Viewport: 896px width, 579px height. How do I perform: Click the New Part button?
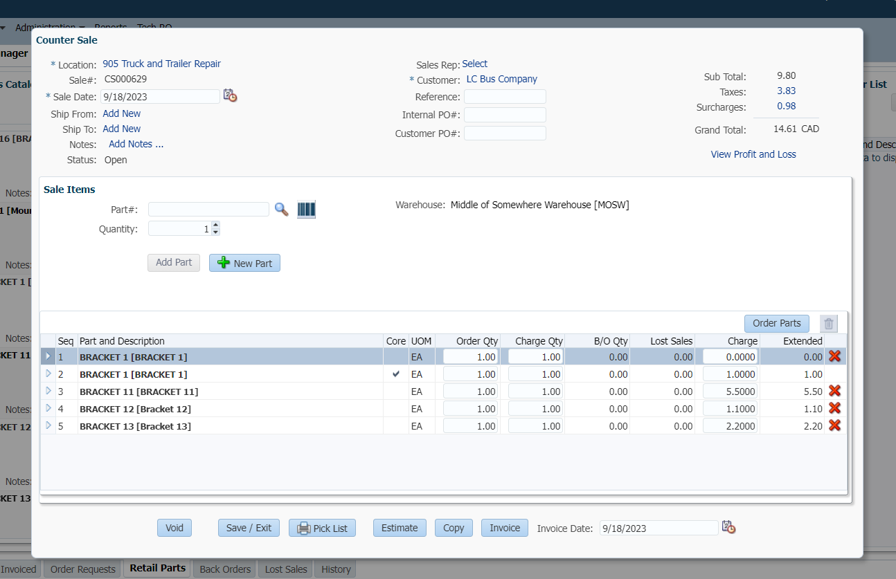(x=244, y=263)
